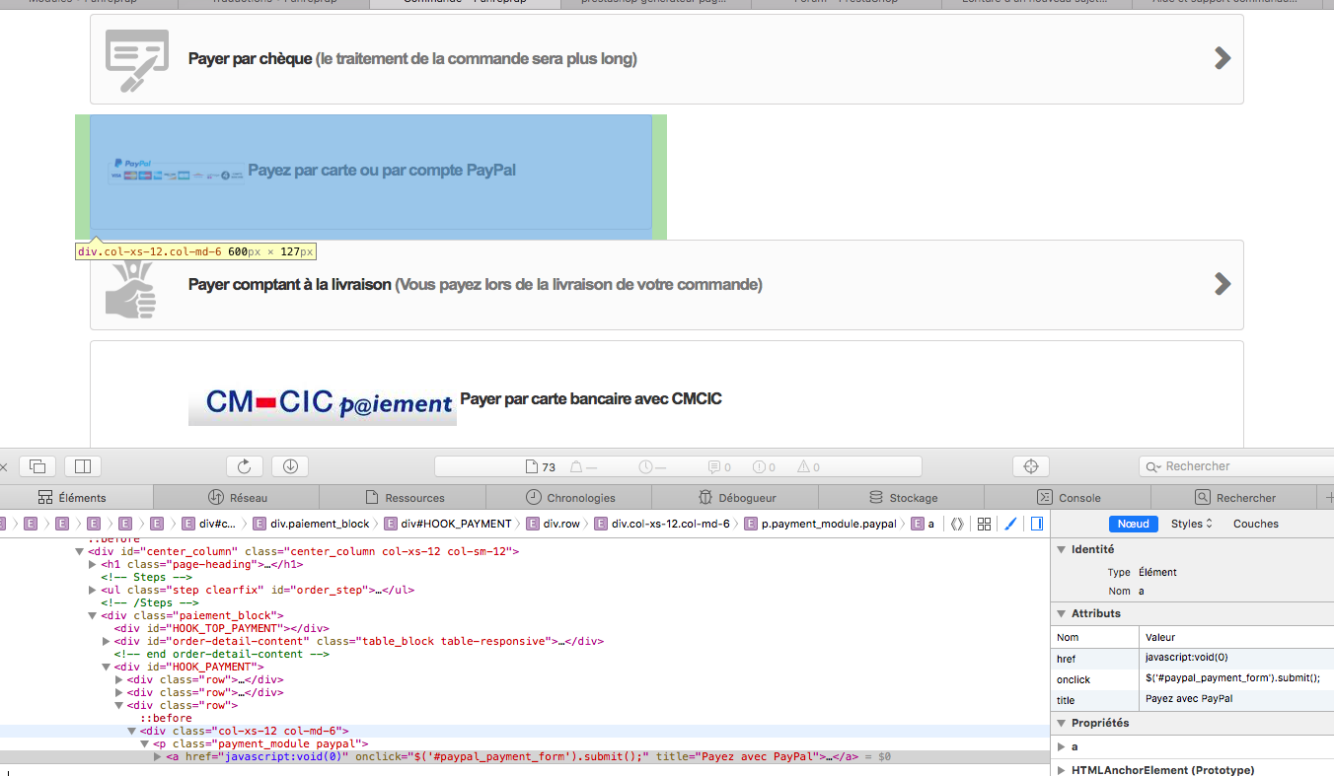The height and width of the screenshot is (776, 1334).
Task: Open the Stockage tab
Action: tap(903, 498)
